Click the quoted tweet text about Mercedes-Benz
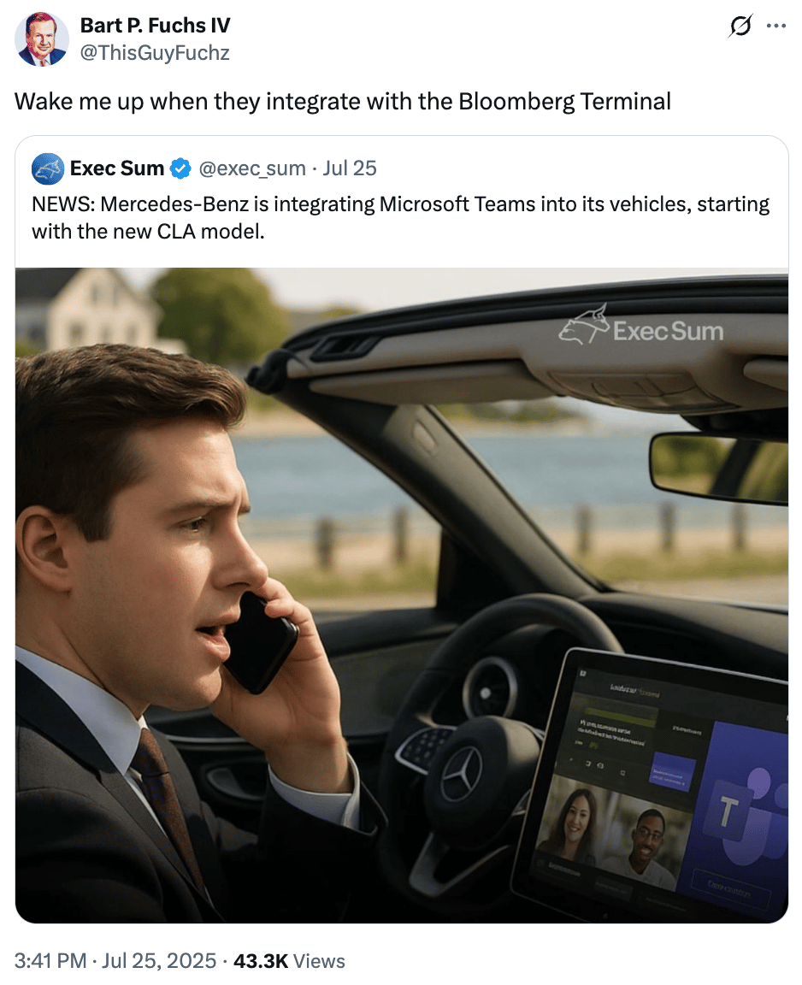This screenshot has height=985, width=802. 401,217
